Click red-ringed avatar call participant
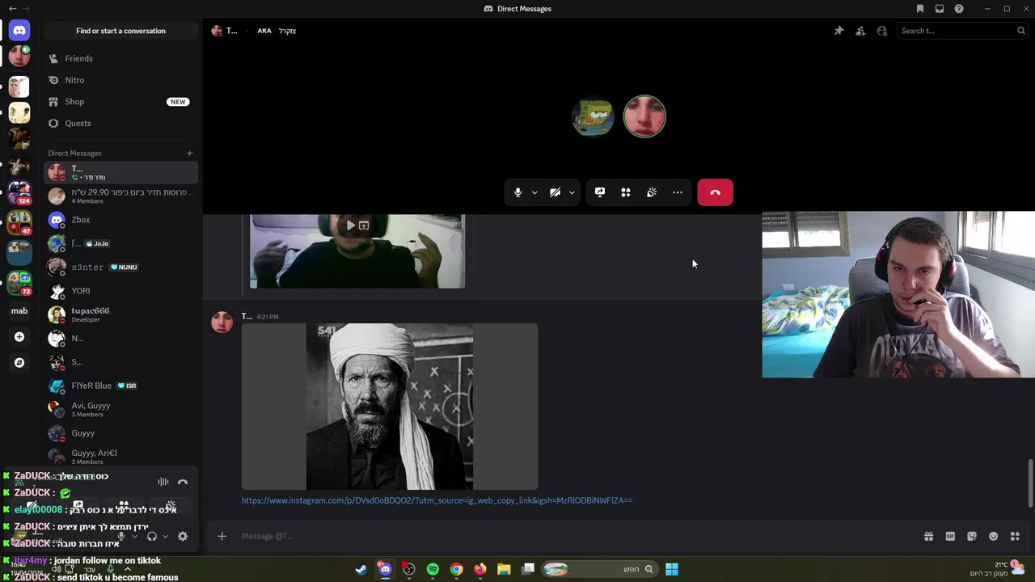This screenshot has height=582, width=1035. pyautogui.click(x=644, y=117)
